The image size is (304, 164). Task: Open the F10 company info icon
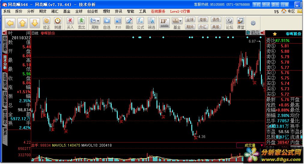click(x=118, y=23)
